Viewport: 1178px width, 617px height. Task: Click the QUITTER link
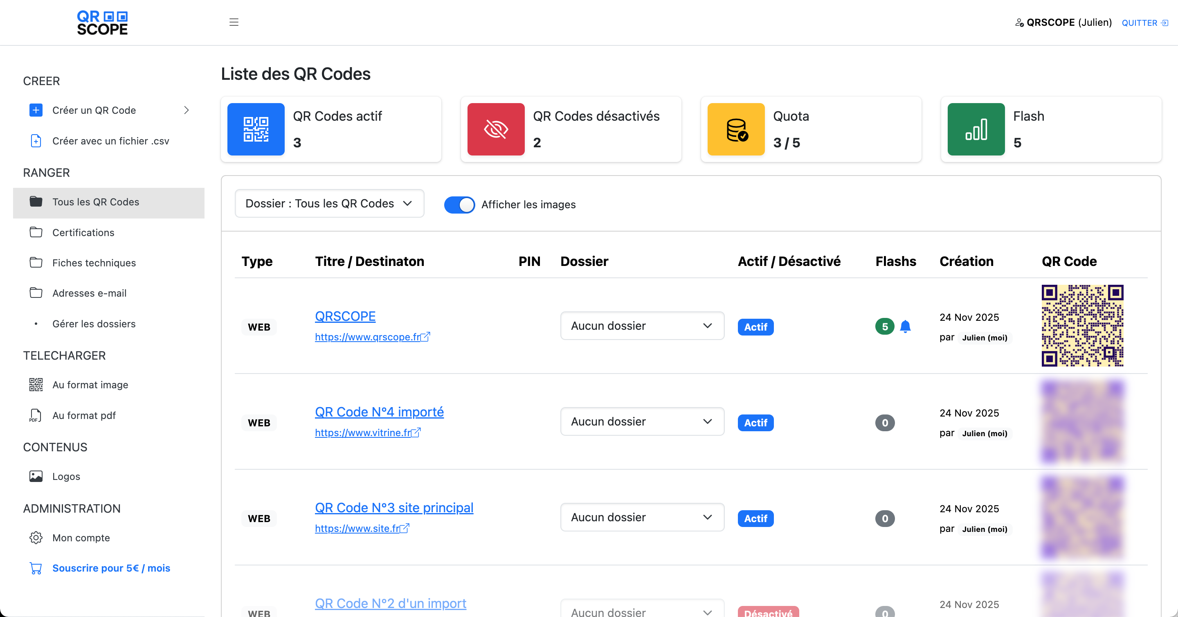click(1140, 23)
